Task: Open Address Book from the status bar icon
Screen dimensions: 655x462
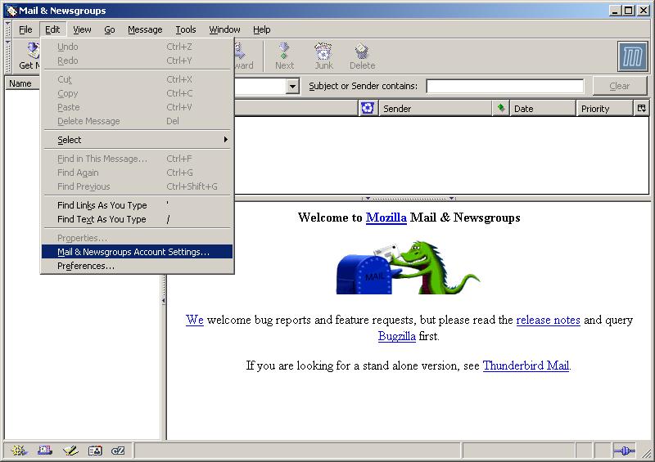Action: tap(95, 451)
